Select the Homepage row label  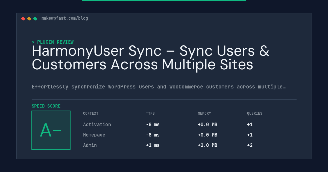tap(94, 135)
